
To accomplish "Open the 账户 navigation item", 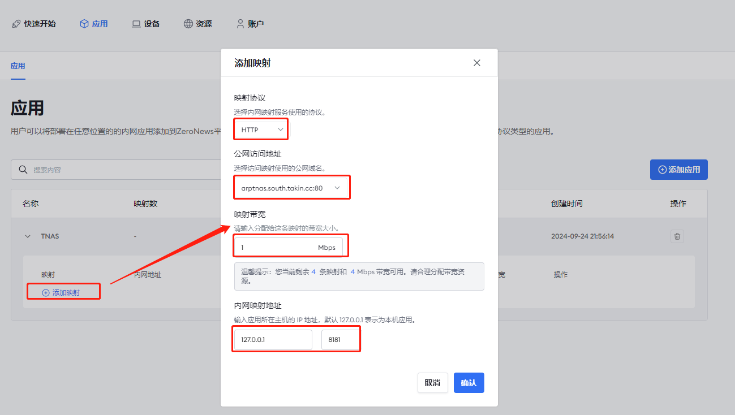I will coord(250,24).
